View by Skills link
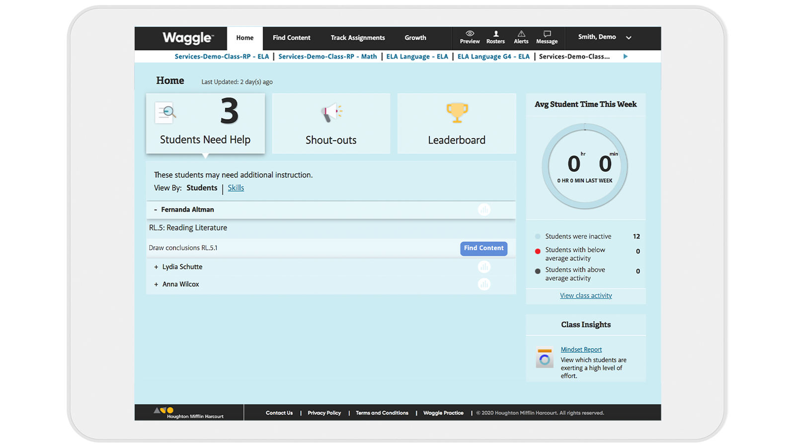795x447 pixels. pos(236,188)
